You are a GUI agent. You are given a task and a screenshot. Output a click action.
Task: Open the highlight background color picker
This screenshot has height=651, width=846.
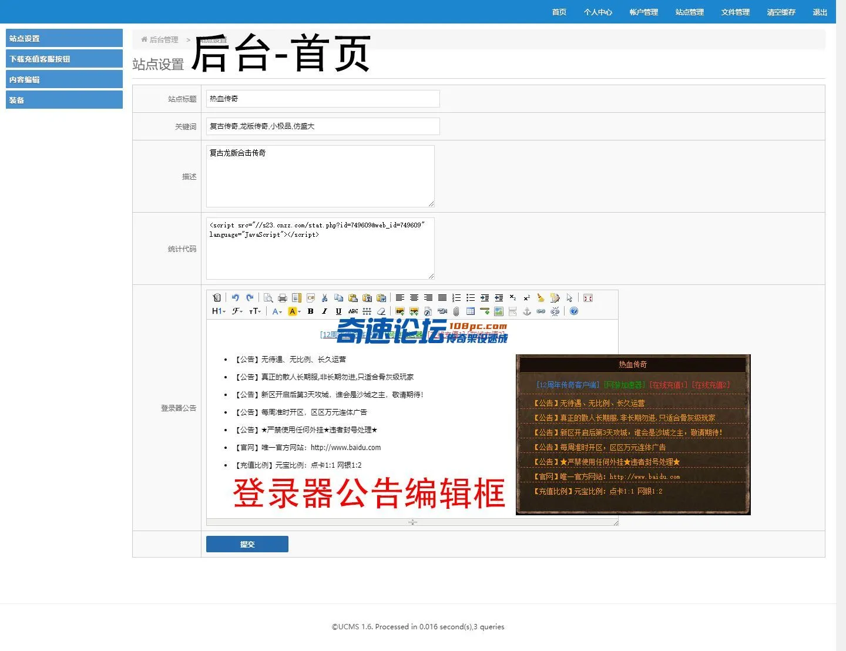[x=294, y=311]
